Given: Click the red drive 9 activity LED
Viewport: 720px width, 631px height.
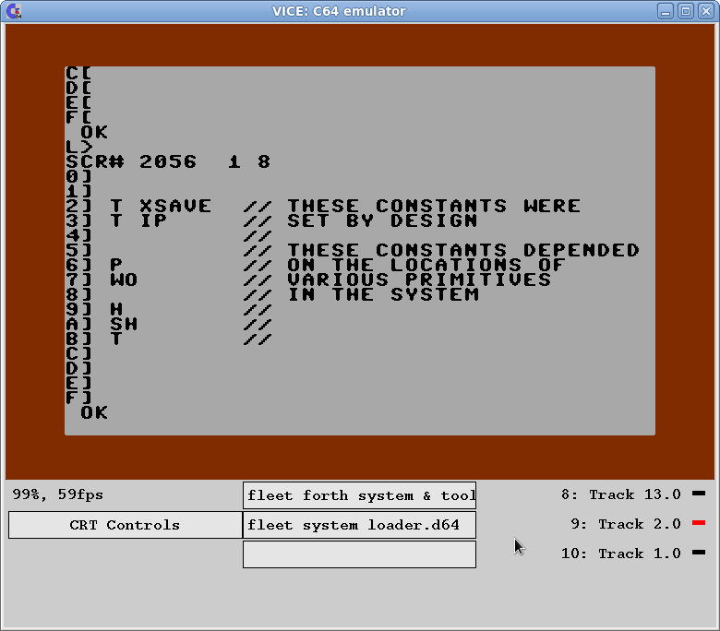Looking at the screenshot, I should coord(699,524).
